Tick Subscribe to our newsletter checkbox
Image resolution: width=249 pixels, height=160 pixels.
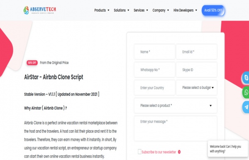139,152
